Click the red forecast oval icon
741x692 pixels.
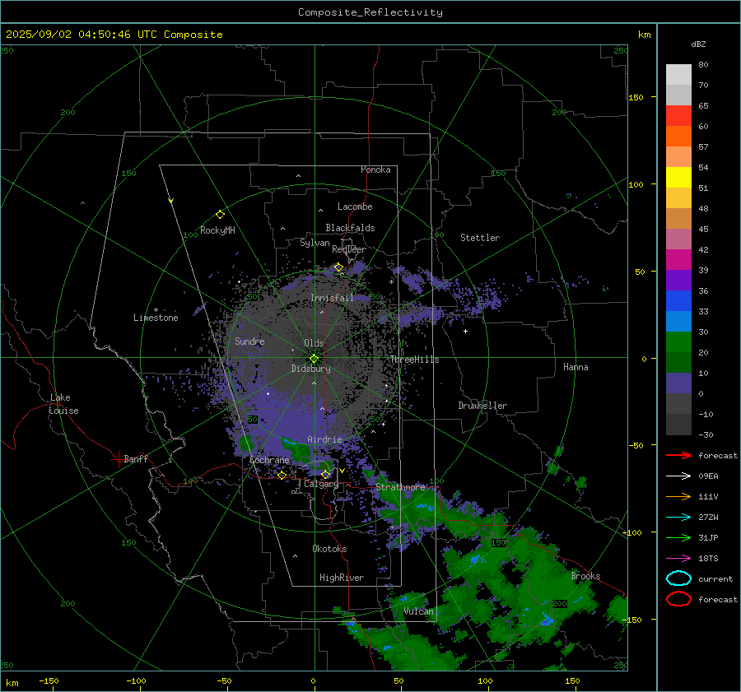pos(678,599)
